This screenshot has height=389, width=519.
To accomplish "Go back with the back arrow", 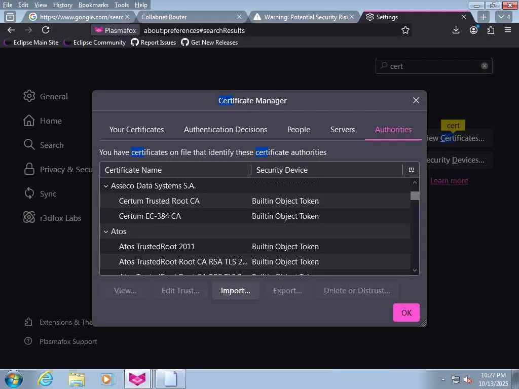I will (x=11, y=30).
